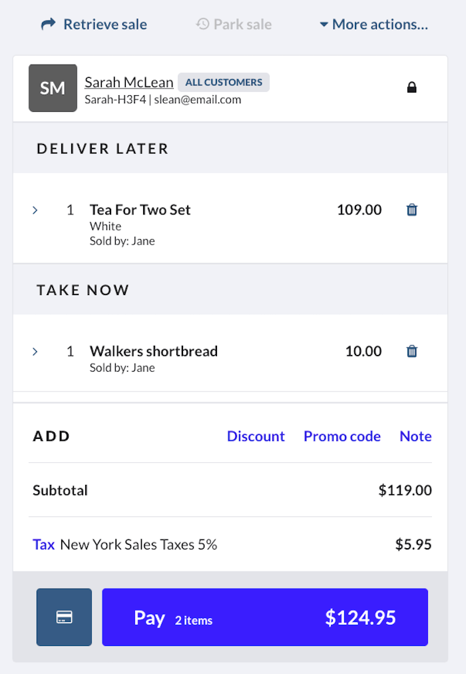The image size is (466, 674).
Task: Click the quantity of Tea For Two Set
Action: tap(70, 210)
